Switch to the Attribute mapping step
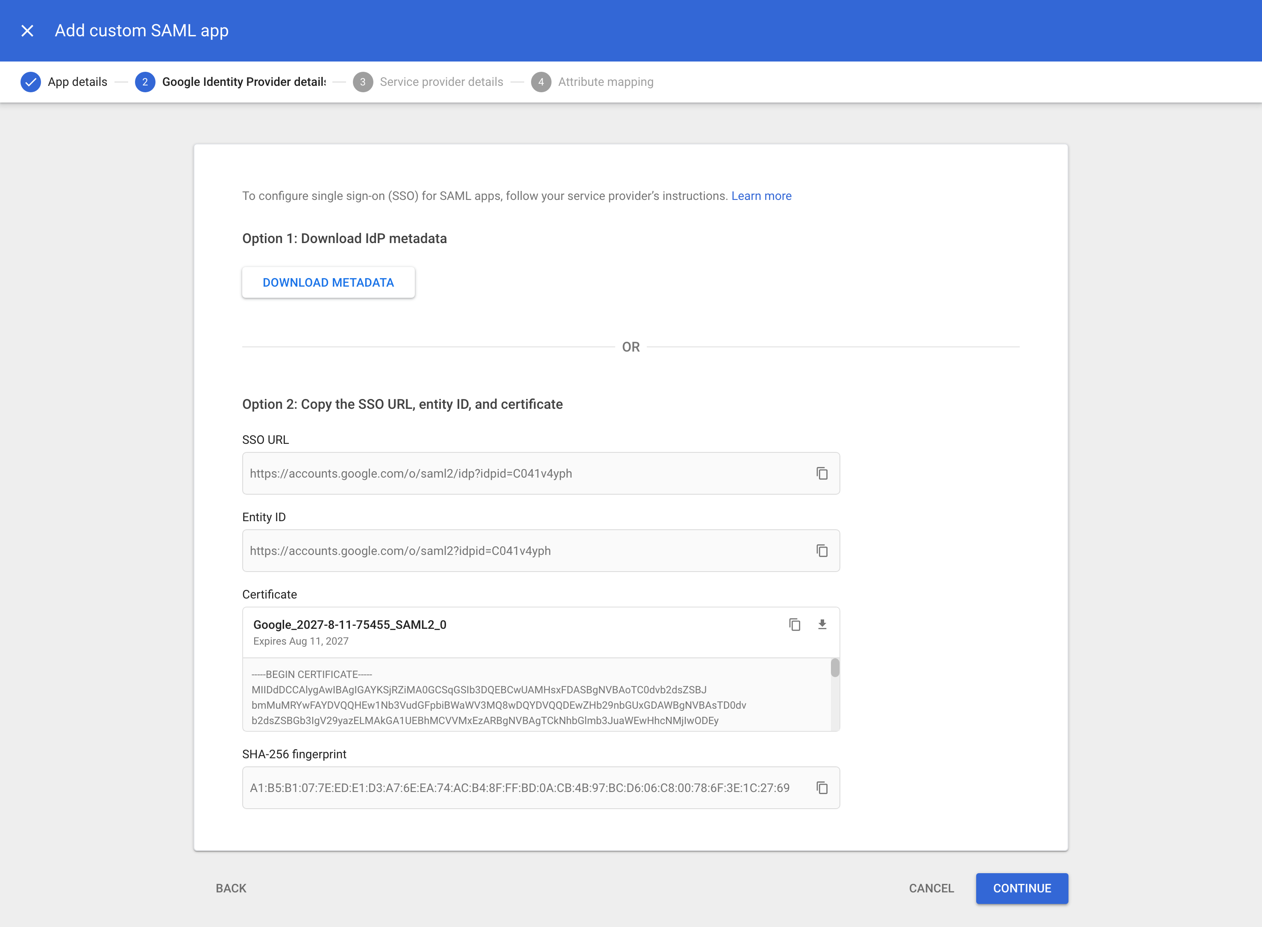1262x927 pixels. coord(605,81)
